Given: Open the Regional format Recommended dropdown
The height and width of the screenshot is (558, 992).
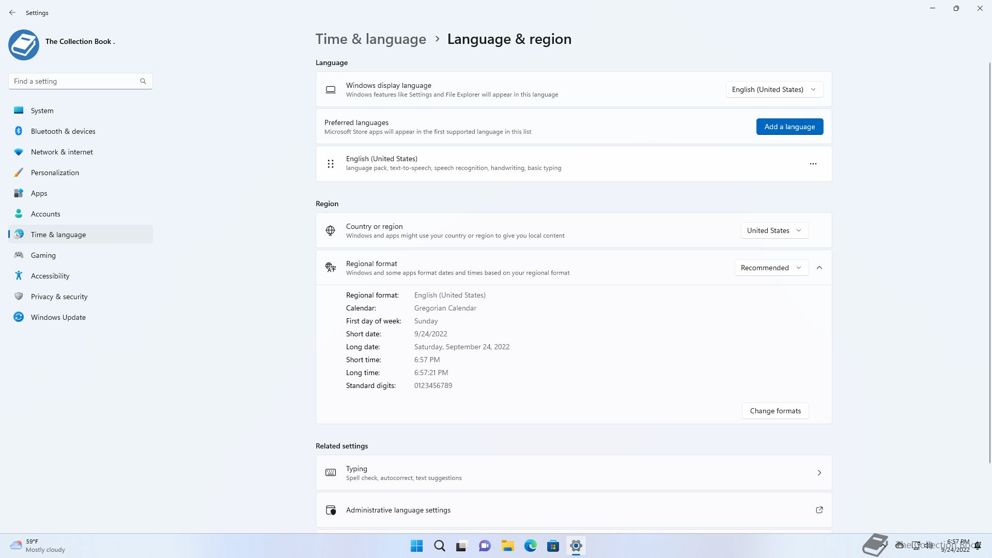Looking at the screenshot, I should 771,268.
